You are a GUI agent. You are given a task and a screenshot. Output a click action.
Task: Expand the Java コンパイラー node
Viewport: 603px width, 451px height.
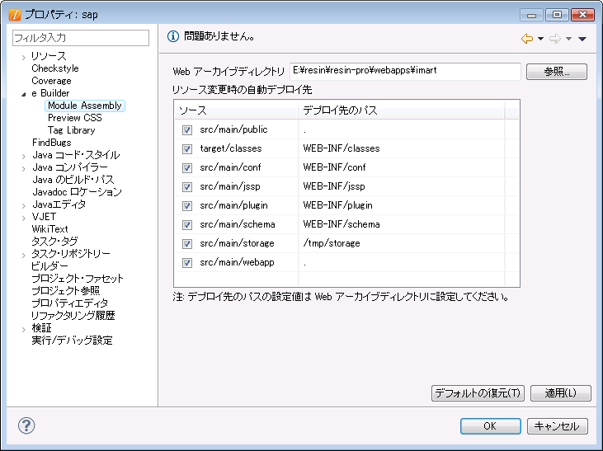coord(23,168)
